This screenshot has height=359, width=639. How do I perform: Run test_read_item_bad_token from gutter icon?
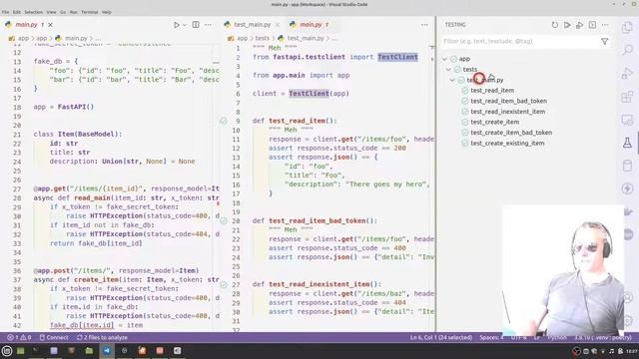coord(224,221)
